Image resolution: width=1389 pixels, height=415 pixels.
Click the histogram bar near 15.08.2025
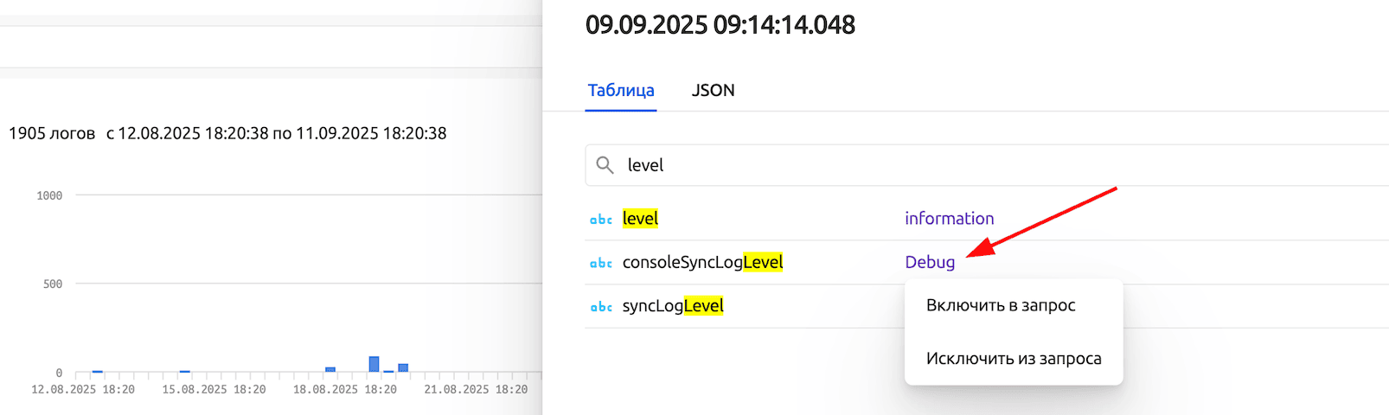coord(184,371)
